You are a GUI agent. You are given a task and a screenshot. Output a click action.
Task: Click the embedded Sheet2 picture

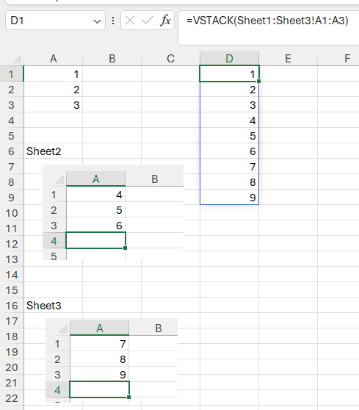[113, 212]
